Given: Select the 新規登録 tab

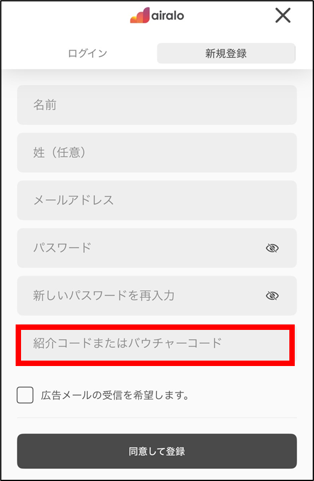Looking at the screenshot, I should tap(226, 54).
